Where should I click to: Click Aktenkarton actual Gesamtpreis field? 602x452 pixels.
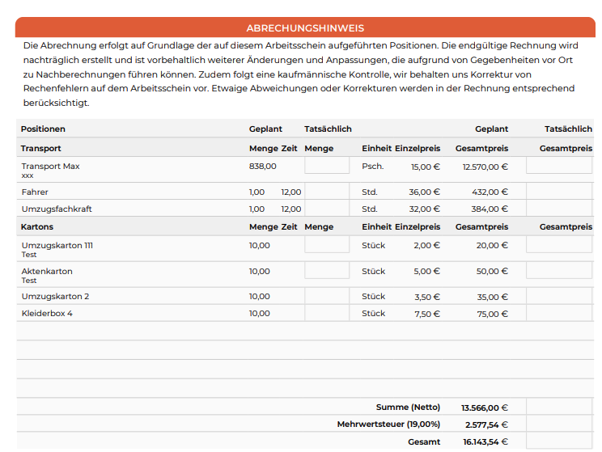[x=559, y=270]
